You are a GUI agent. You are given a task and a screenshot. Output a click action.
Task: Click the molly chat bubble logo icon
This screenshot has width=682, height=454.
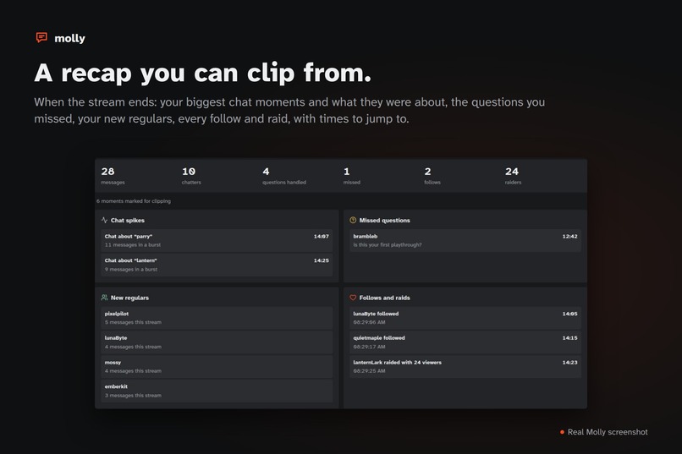tap(41, 38)
